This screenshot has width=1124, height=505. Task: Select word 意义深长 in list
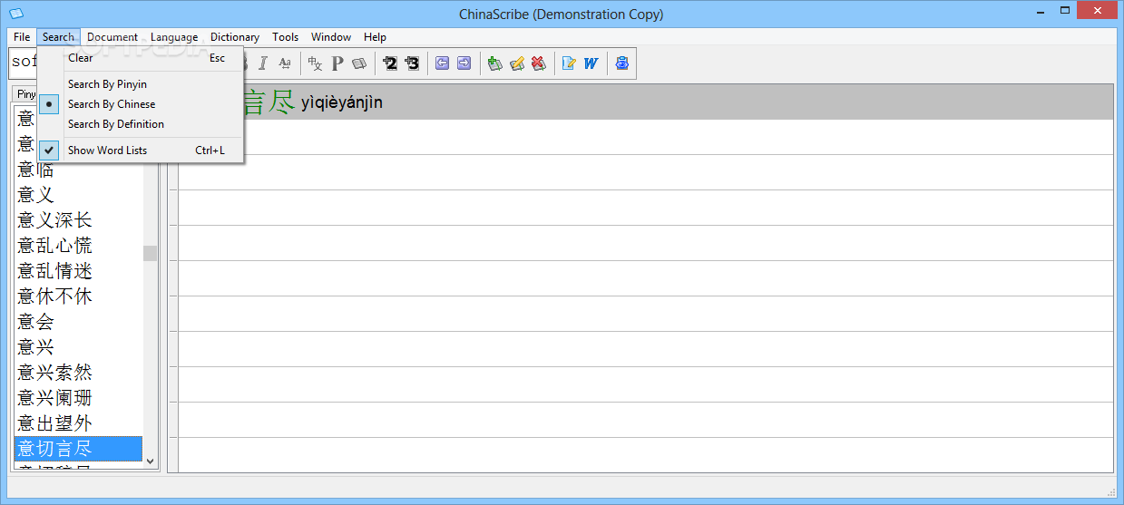point(78,220)
